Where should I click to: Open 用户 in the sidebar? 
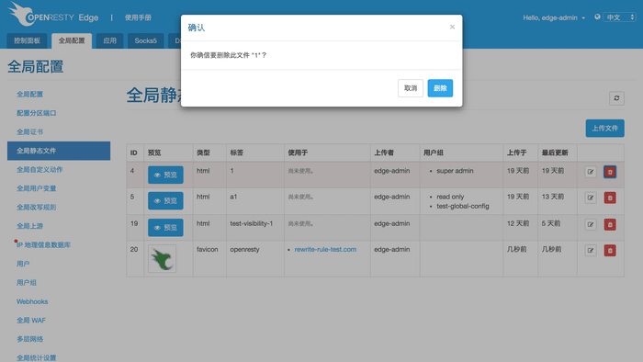[x=23, y=264]
